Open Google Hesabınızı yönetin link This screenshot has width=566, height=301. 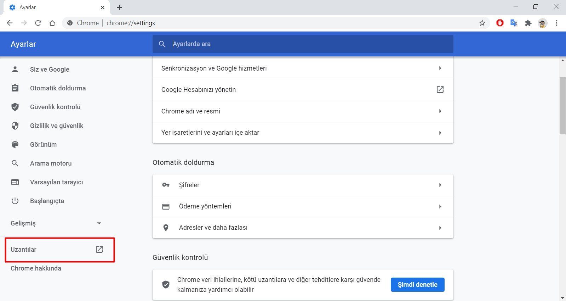point(303,90)
